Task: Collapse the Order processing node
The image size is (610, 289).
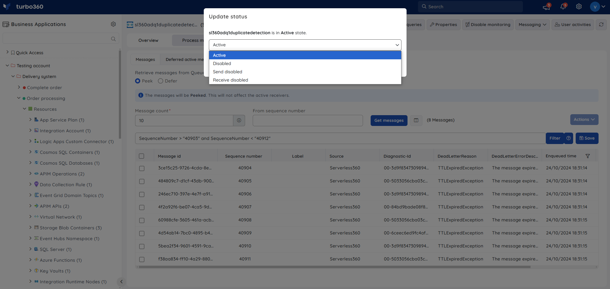Action: [19, 98]
